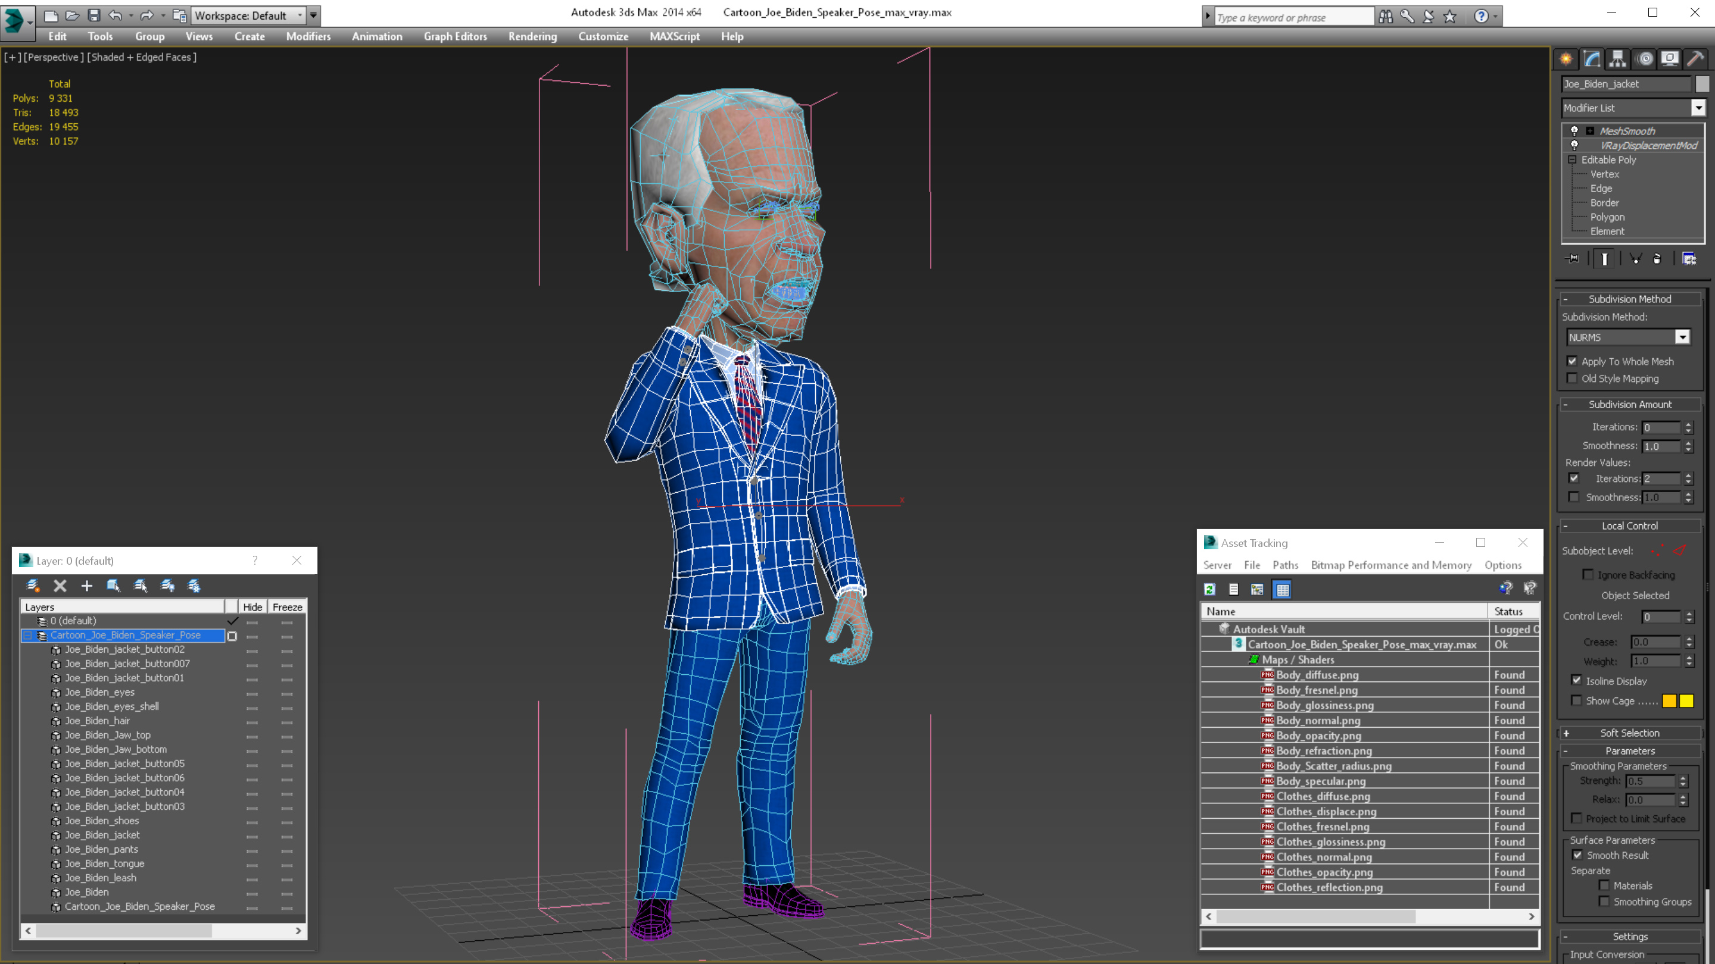Click Create New Layer icon in Layer dialog
Image resolution: width=1715 pixels, height=964 pixels.
click(x=33, y=586)
